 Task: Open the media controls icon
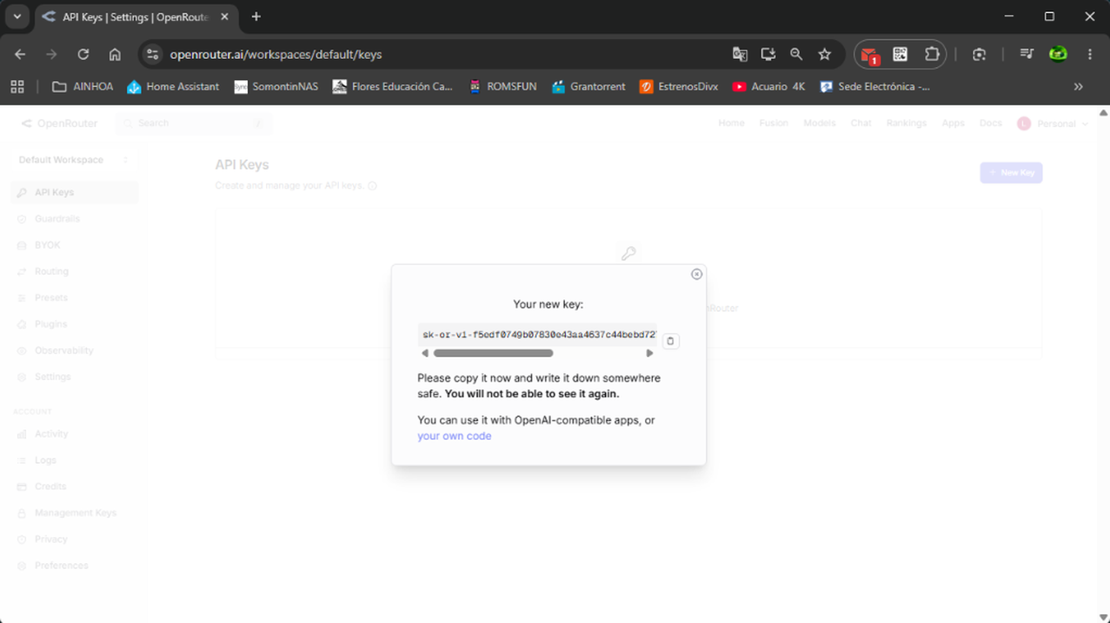pos(1027,54)
